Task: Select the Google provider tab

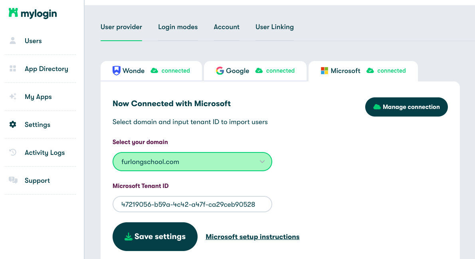Action: [255, 71]
